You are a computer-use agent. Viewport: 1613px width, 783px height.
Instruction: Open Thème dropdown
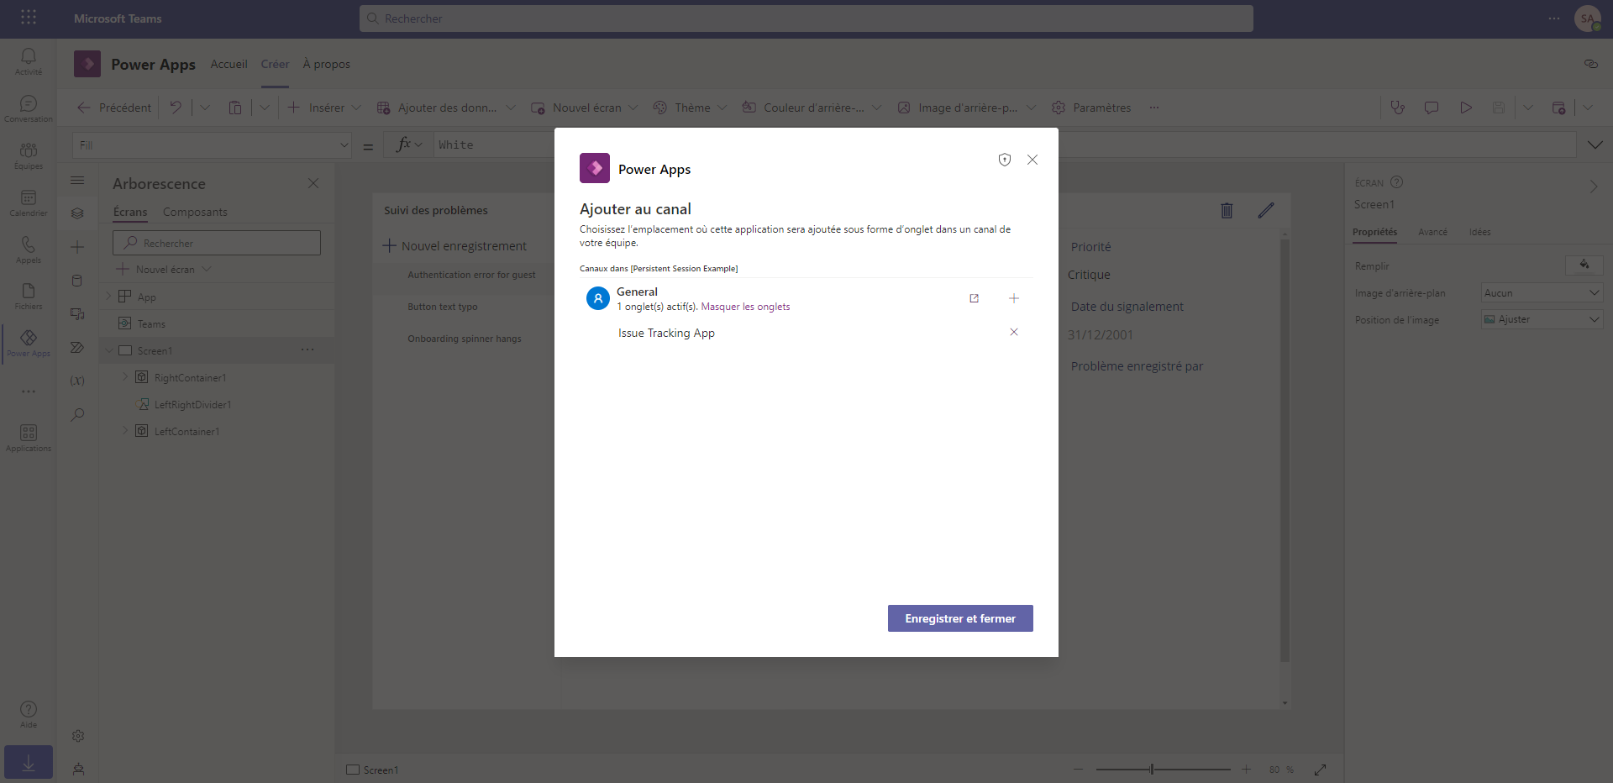point(722,108)
